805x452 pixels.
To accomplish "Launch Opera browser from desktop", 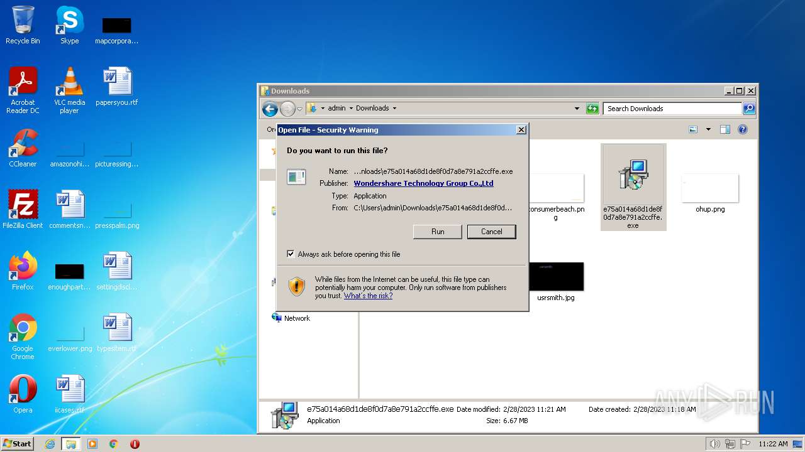I will (23, 394).
